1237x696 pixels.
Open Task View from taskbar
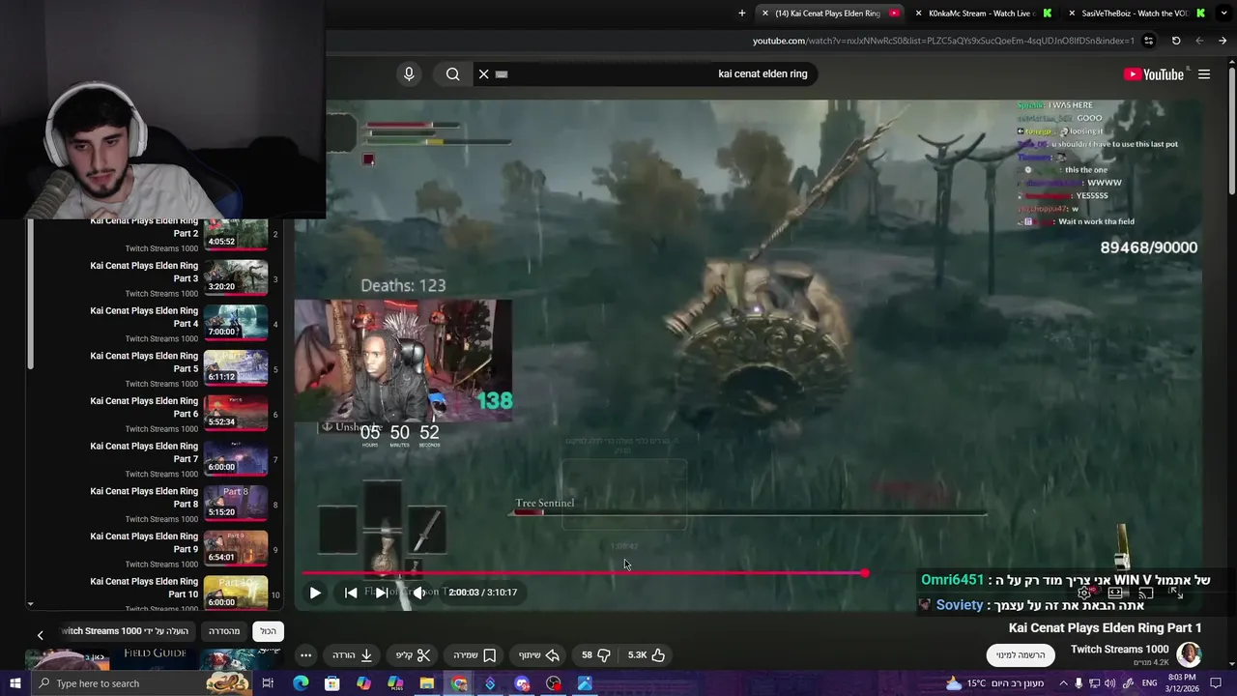click(x=268, y=683)
